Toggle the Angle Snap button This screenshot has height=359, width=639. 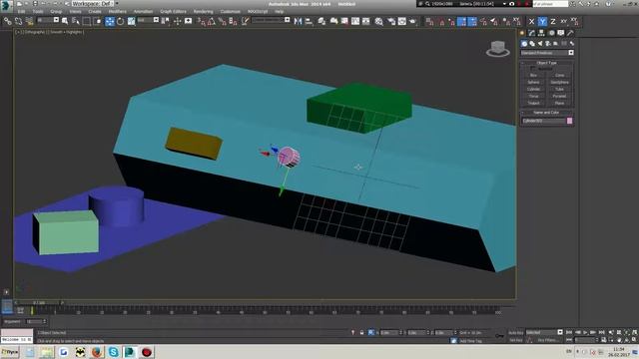[x=212, y=21]
